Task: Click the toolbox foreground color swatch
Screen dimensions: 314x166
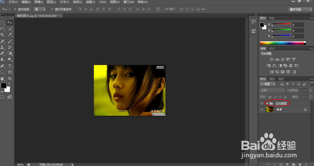Action: pos(3,85)
